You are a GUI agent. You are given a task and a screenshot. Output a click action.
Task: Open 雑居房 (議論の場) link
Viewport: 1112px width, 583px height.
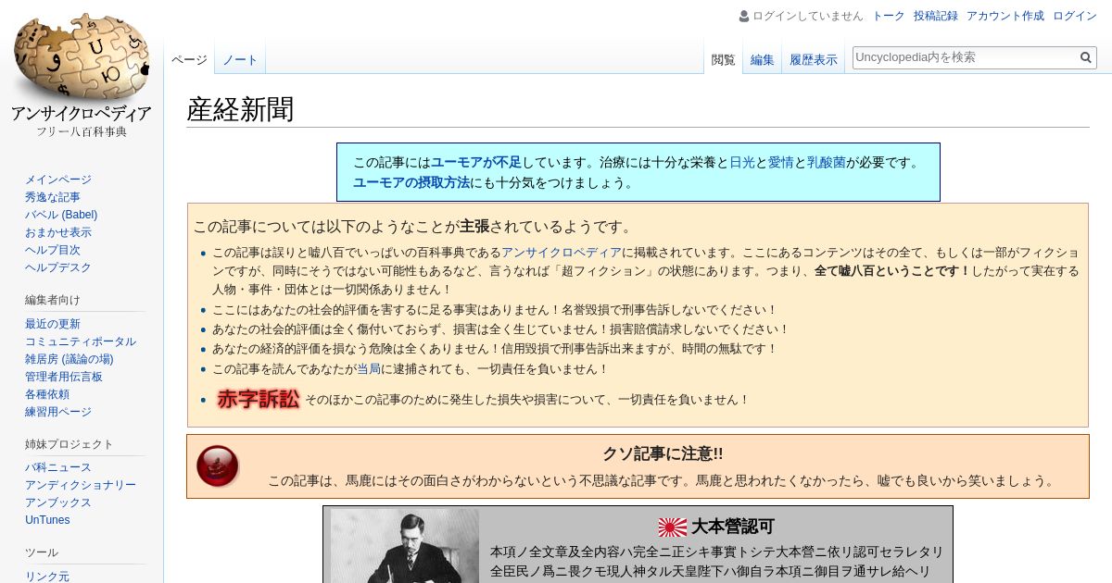(69, 359)
